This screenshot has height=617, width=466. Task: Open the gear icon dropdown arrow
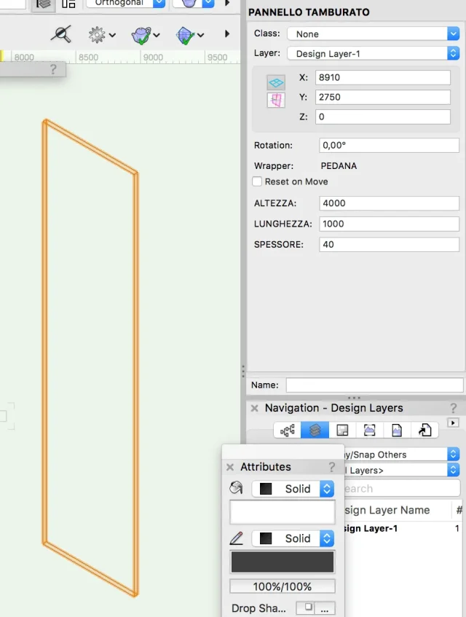112,35
